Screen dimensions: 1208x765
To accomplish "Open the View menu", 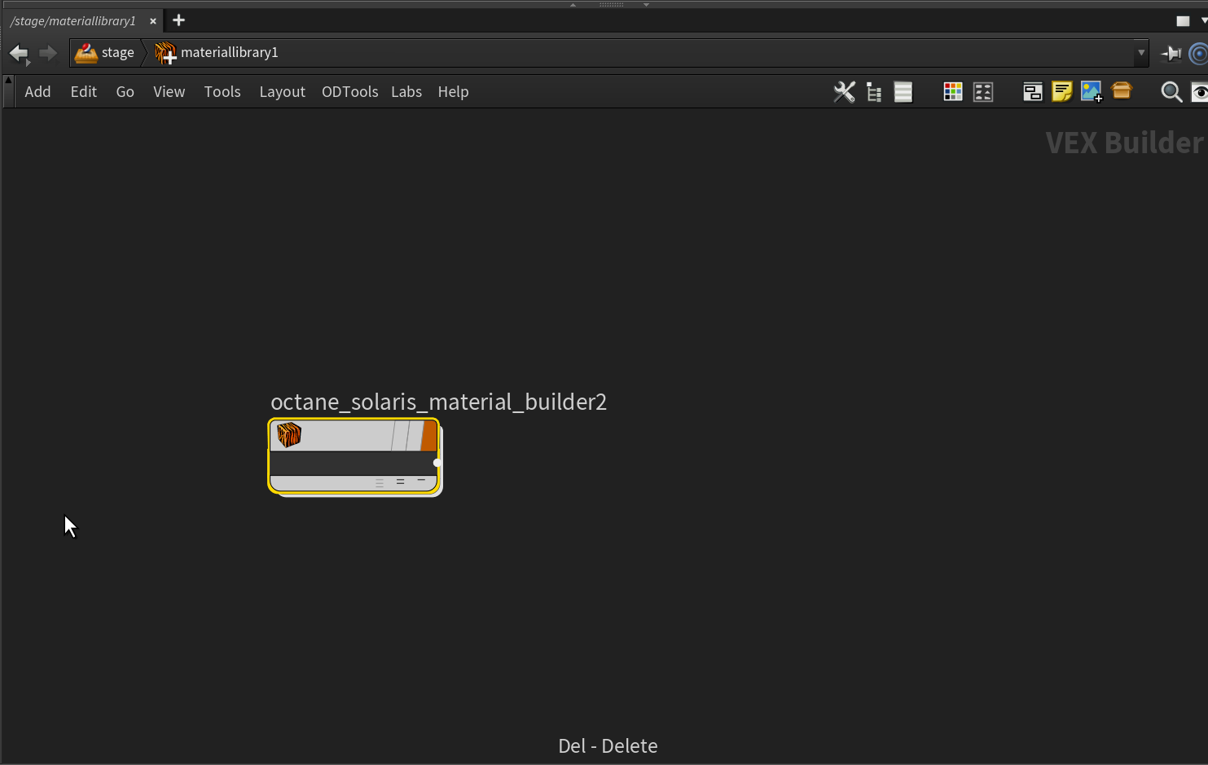I will (x=169, y=92).
